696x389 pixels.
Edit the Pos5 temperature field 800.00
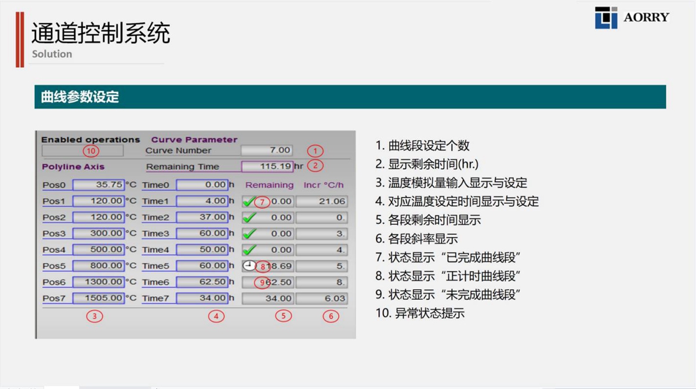tap(99, 266)
